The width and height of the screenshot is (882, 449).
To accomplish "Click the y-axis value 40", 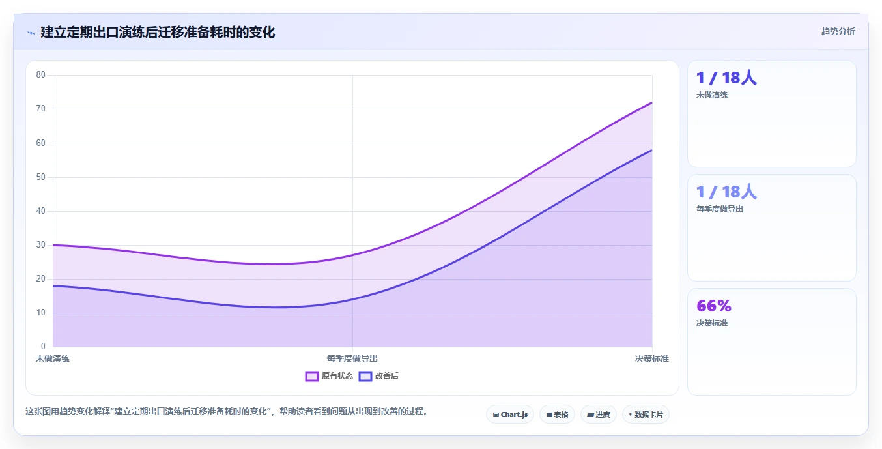I will point(41,211).
